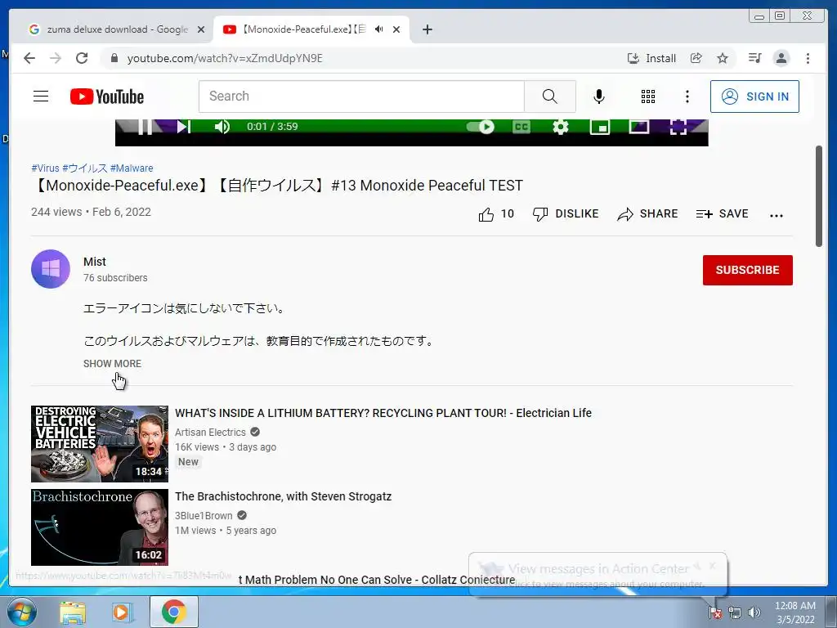Close the zuma deluxe download tab
837x628 pixels.
201,29
